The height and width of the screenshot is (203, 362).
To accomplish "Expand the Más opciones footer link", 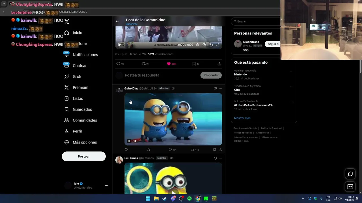I will 270,137.
